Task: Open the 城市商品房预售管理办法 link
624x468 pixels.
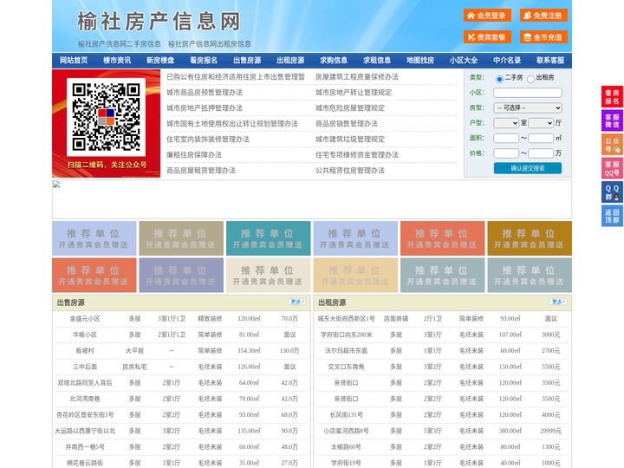Action: coord(205,93)
